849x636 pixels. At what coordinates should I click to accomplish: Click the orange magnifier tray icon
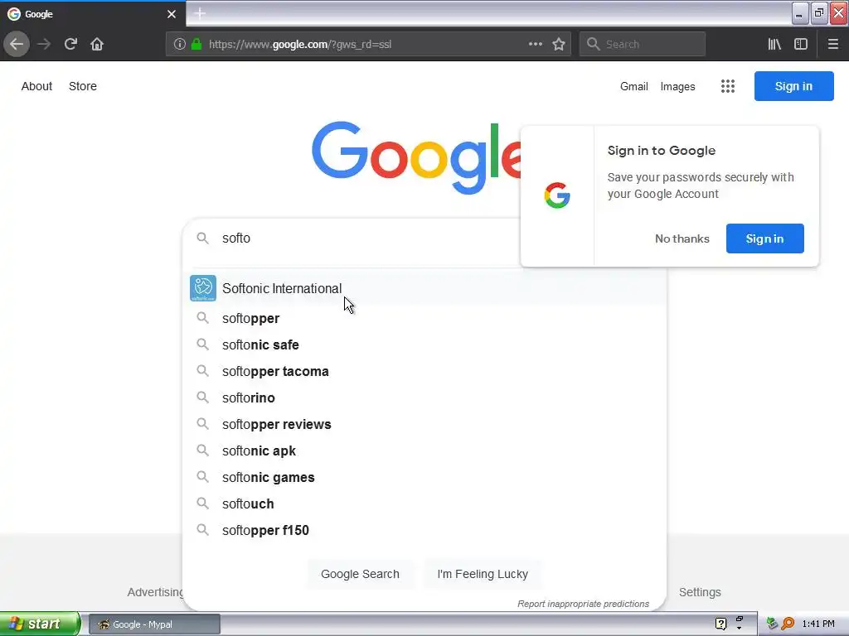[788, 624]
